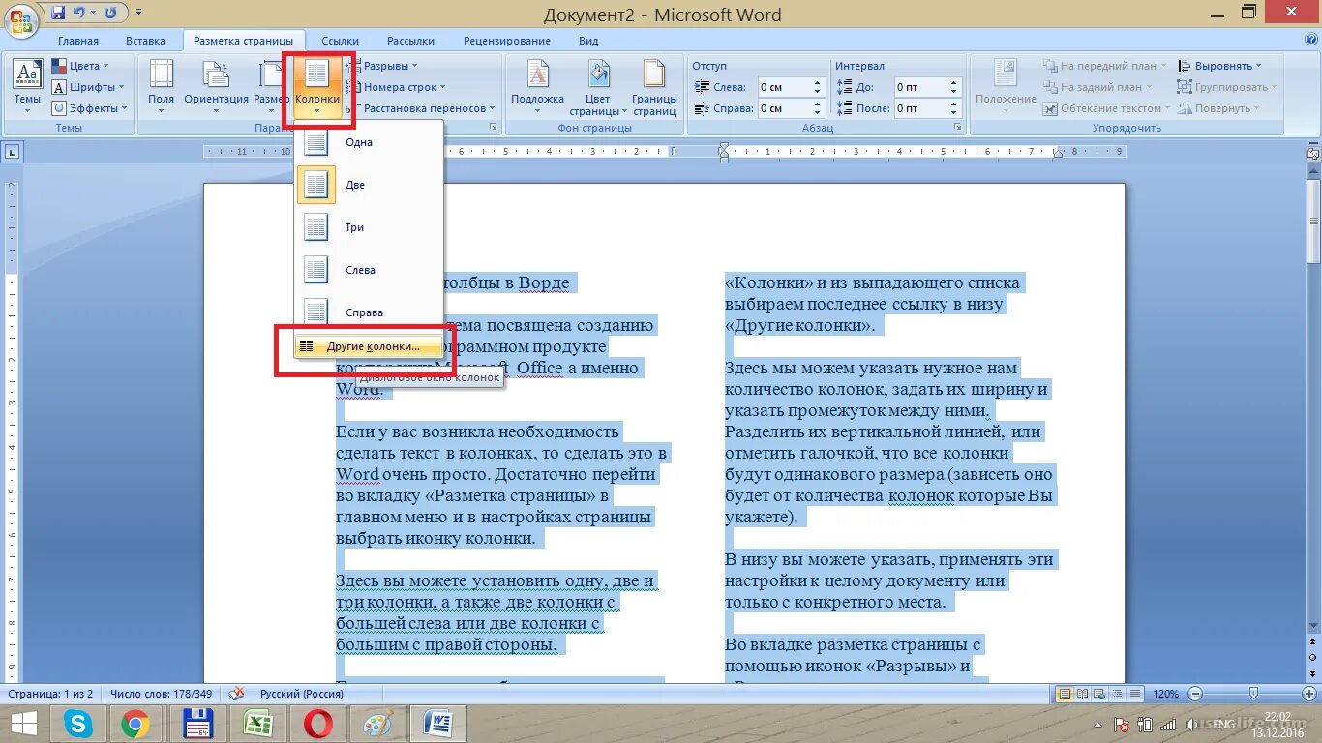Click zoom in plus button
This screenshot has width=1322, height=743.
1308,694
